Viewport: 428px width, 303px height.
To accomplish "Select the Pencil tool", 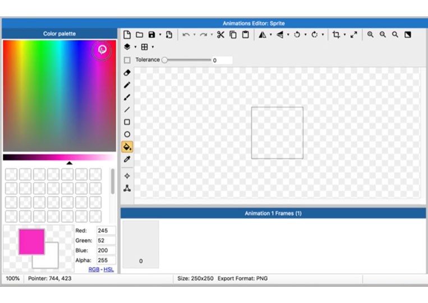I will (127, 85).
